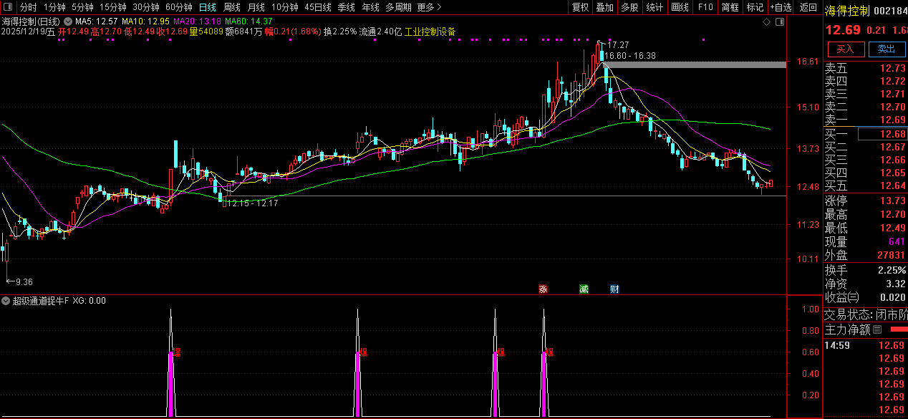Select the 日线 daily chart tab
The height and width of the screenshot is (419, 908).
pyautogui.click(x=208, y=7)
